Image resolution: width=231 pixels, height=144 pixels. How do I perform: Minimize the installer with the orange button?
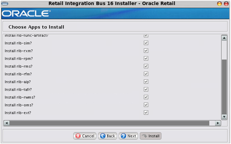coord(219,4)
